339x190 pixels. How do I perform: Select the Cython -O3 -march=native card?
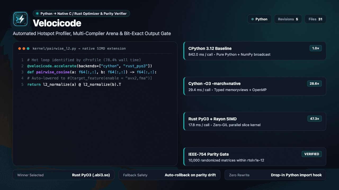point(255,86)
